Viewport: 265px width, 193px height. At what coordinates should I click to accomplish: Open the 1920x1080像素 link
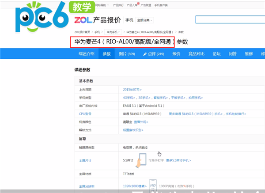tap(135, 186)
